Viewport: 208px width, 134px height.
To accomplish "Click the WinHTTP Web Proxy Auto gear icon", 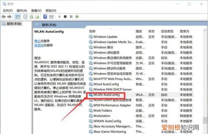I will (91, 79).
